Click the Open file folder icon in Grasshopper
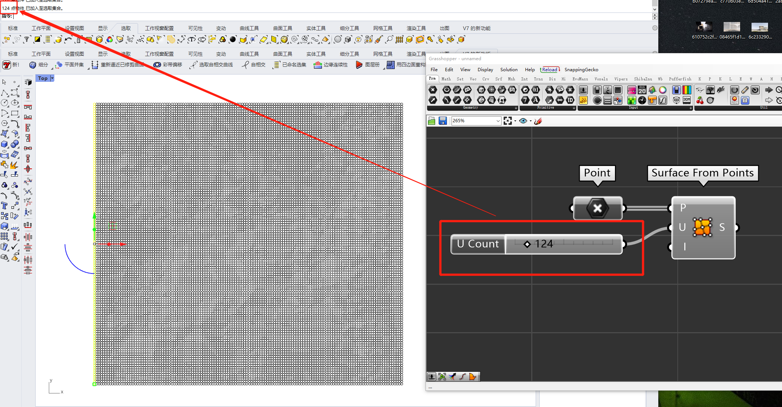Viewport: 782px width, 407px height. click(x=432, y=121)
